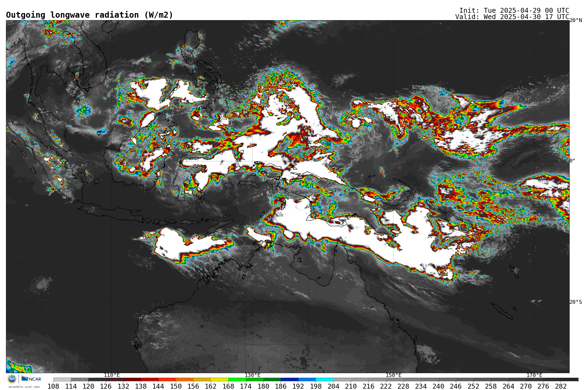
Task: Pick the dark maroon 126–132 colorbar swatch
Action: coord(115,380)
